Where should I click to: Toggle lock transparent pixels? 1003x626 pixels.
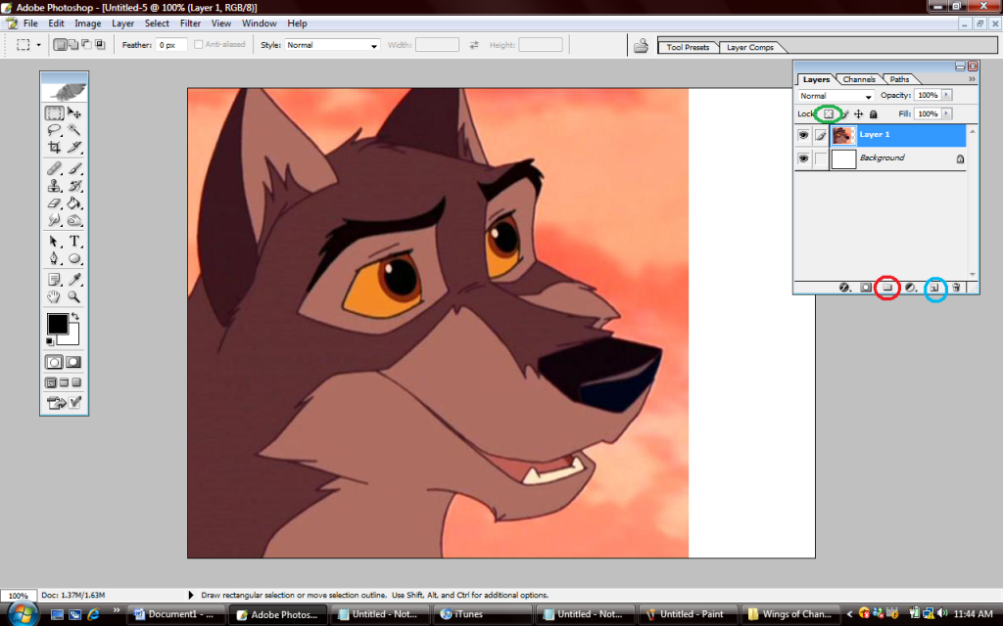pyautogui.click(x=829, y=113)
